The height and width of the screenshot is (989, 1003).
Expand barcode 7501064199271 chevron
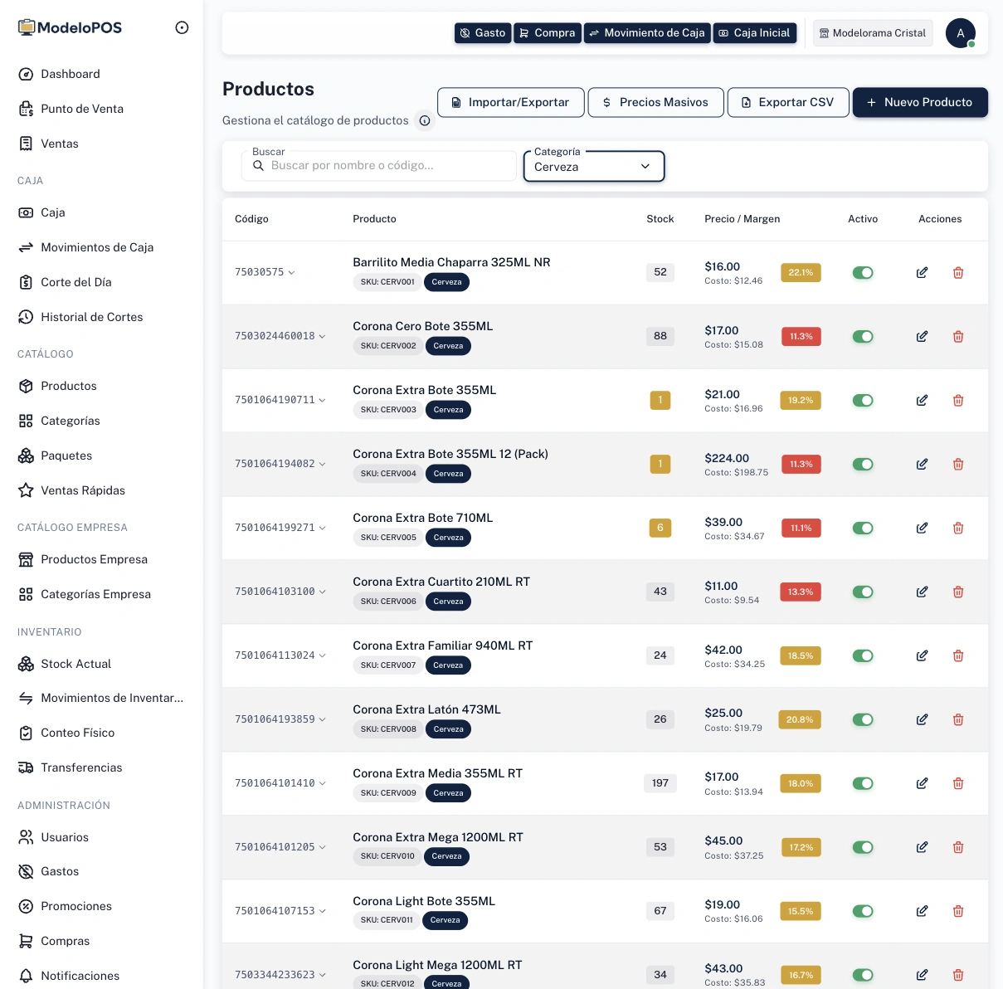click(322, 529)
